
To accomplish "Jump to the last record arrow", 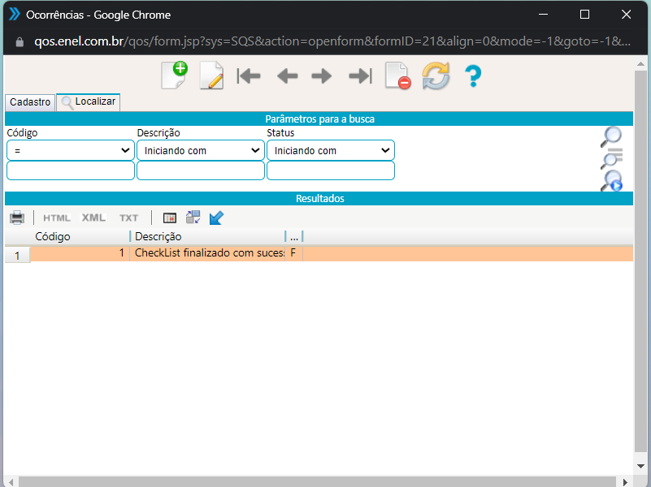I will 359,76.
